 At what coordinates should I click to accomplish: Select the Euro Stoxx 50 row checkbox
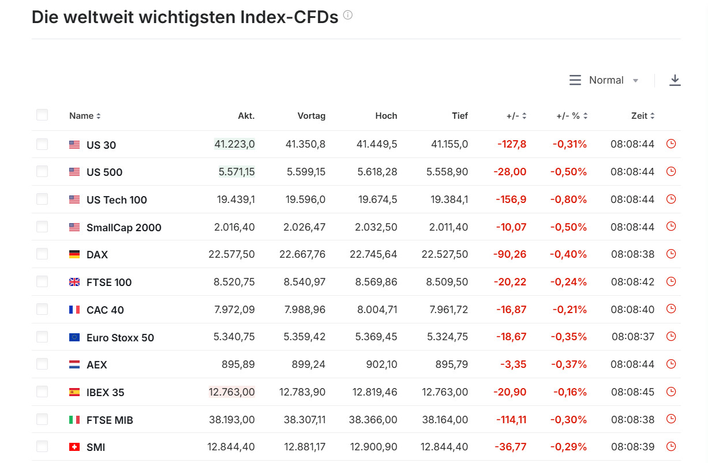pos(42,337)
